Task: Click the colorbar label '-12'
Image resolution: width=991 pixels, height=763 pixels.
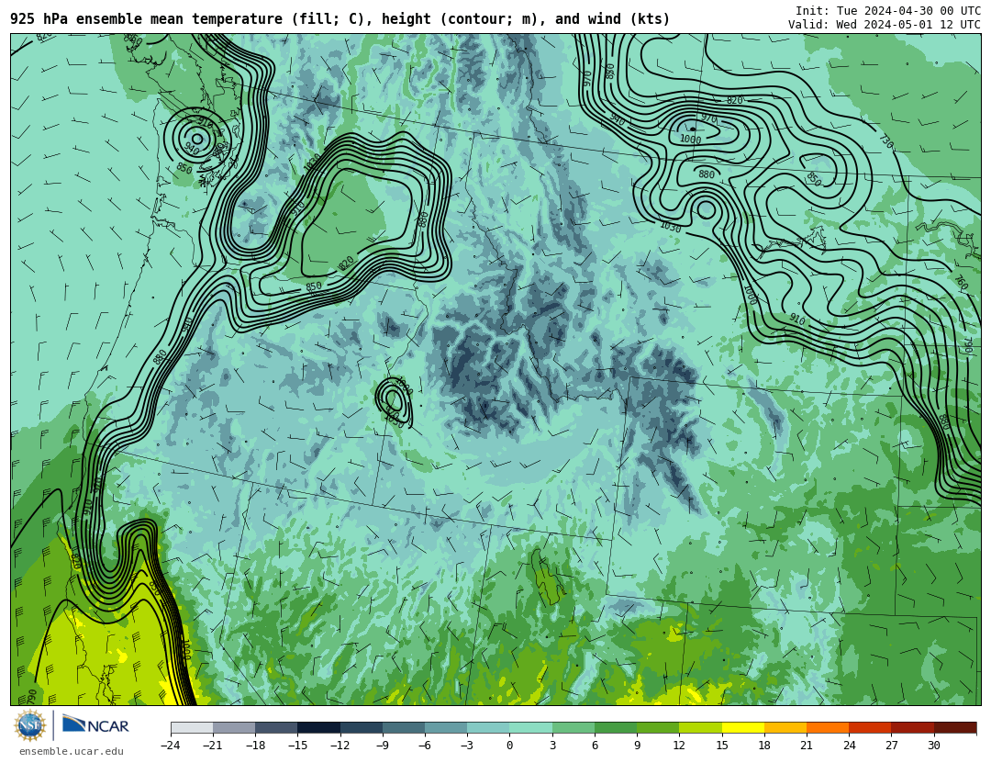Action: (340, 746)
